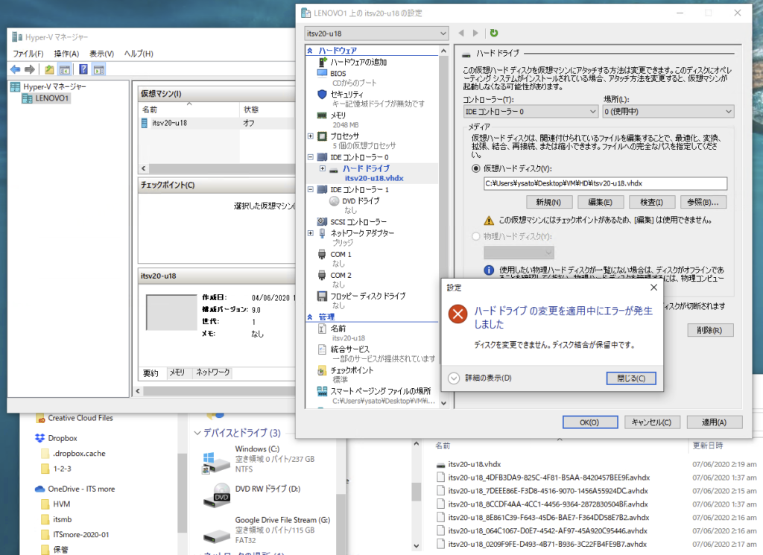Click 閉じる(C) button in error dialog
This screenshot has width=763, height=555.
[x=630, y=378]
